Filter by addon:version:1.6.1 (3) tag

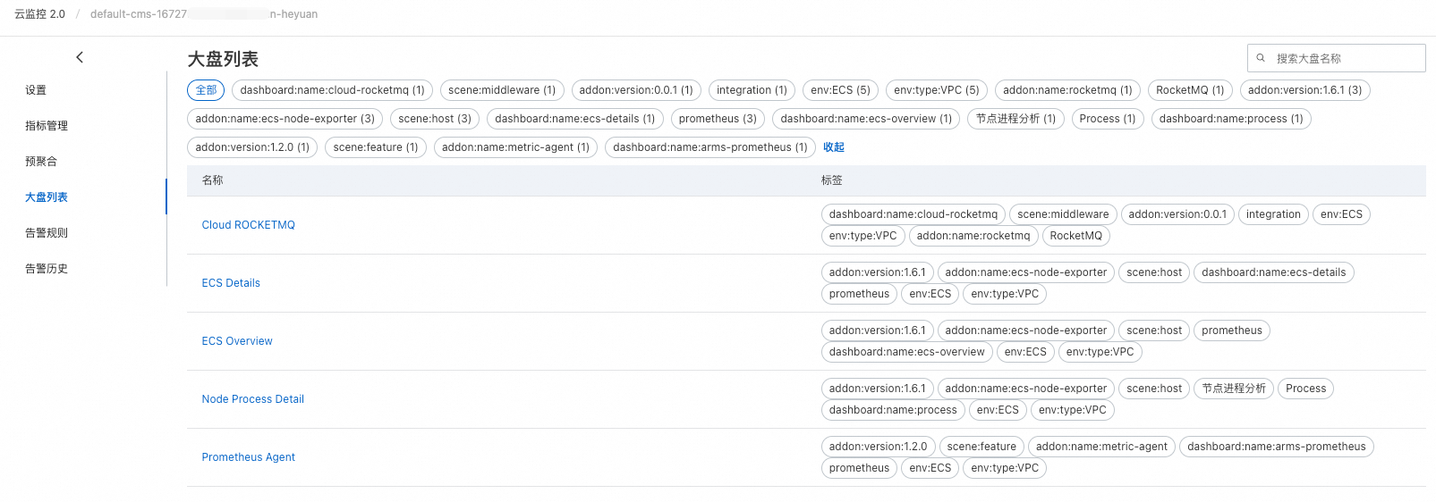click(x=1304, y=90)
